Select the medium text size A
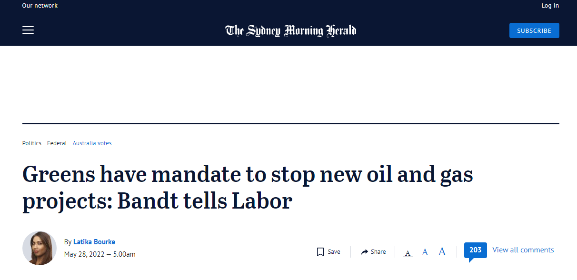Viewport: 577px width, 280px height. click(x=425, y=252)
